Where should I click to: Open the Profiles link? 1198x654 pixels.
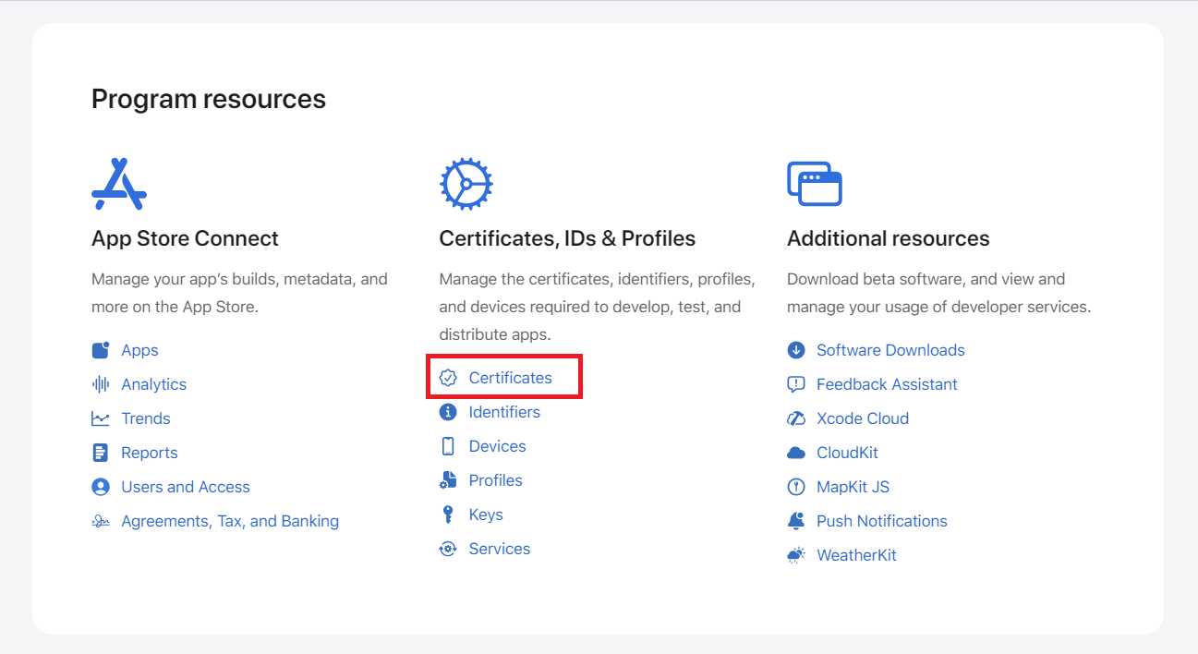coord(496,480)
